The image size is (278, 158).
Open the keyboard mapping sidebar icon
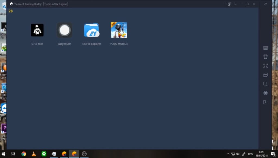point(266,48)
